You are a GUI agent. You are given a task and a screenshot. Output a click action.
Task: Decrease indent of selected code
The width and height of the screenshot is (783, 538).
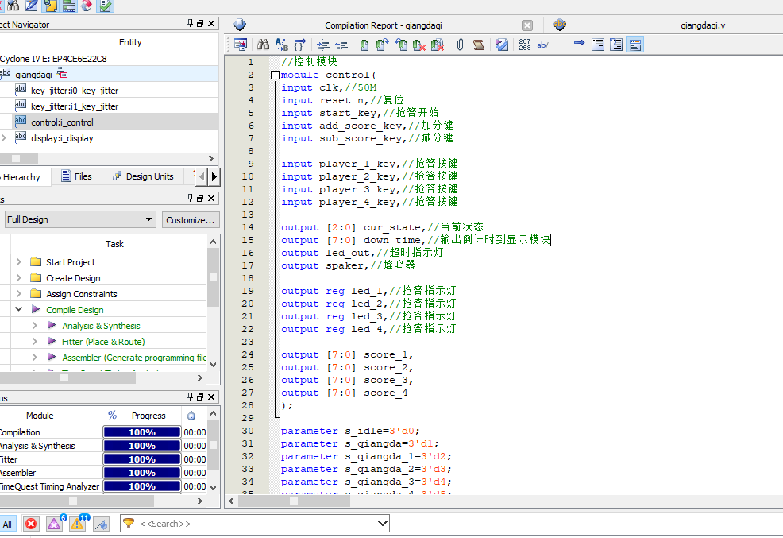pyautogui.click(x=341, y=45)
